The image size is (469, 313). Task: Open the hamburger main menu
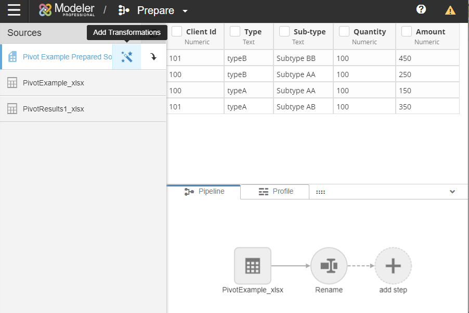click(14, 10)
